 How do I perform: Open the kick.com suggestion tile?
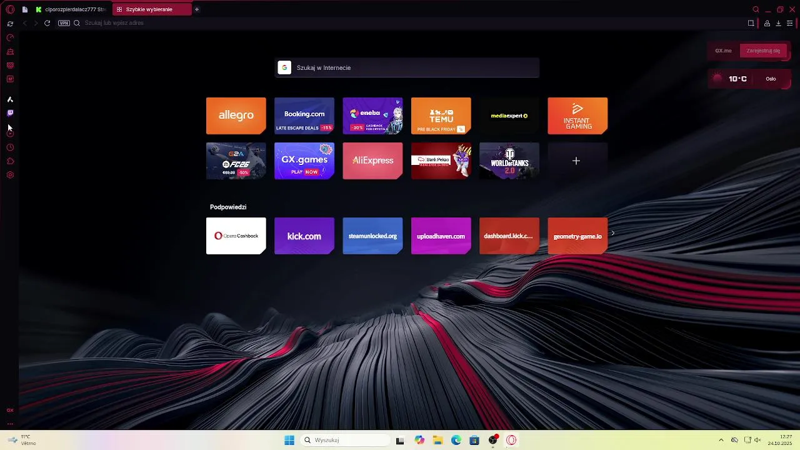pos(304,236)
